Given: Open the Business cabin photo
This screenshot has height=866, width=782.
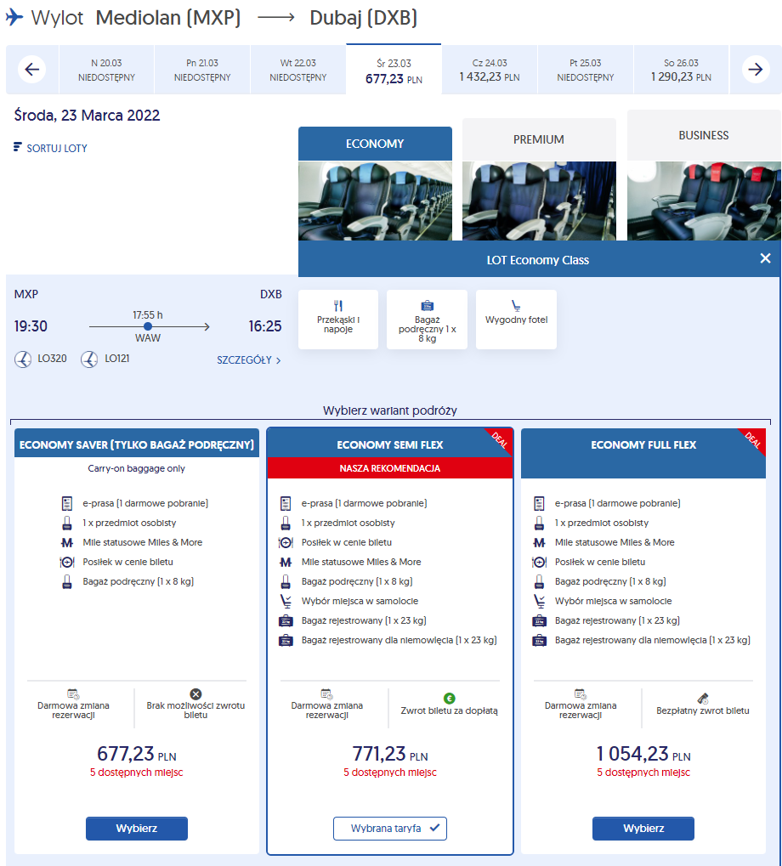Looking at the screenshot, I should [704, 201].
